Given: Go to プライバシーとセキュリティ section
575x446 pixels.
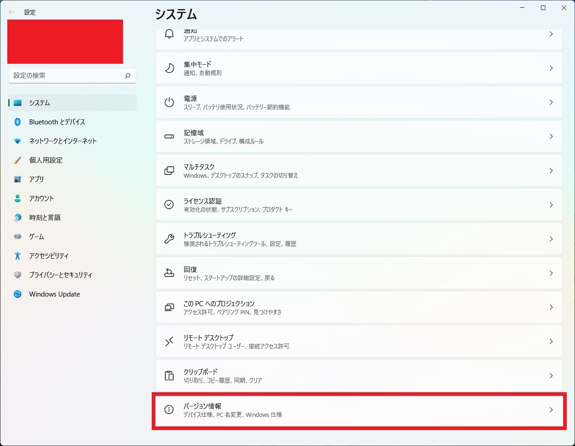Looking at the screenshot, I should [72, 275].
